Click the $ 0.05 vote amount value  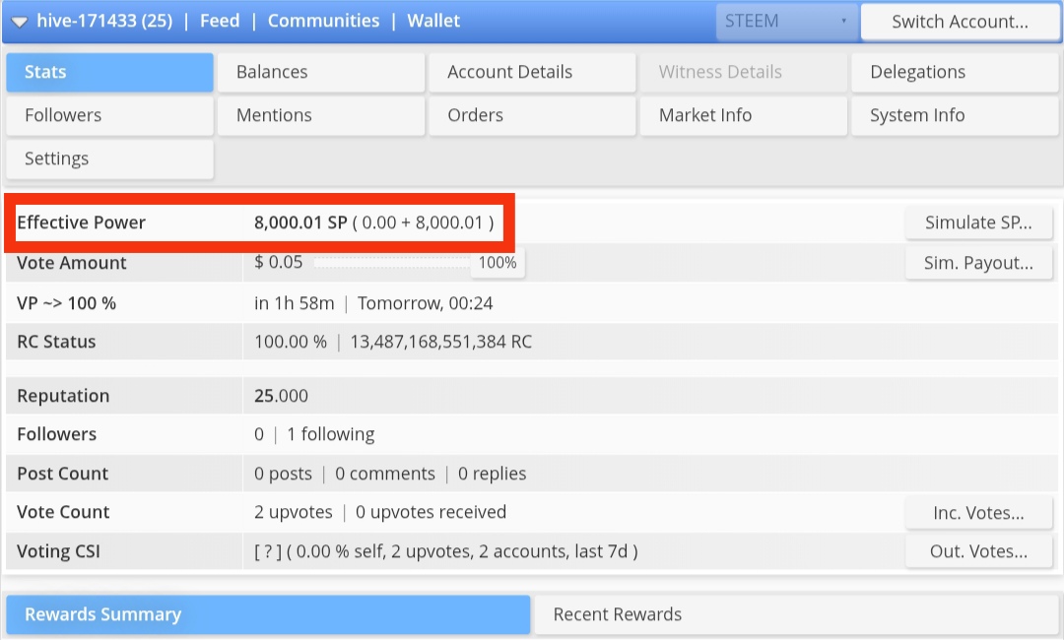pos(278,262)
